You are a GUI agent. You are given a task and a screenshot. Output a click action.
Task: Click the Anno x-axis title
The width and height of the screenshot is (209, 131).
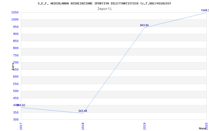click(202, 128)
